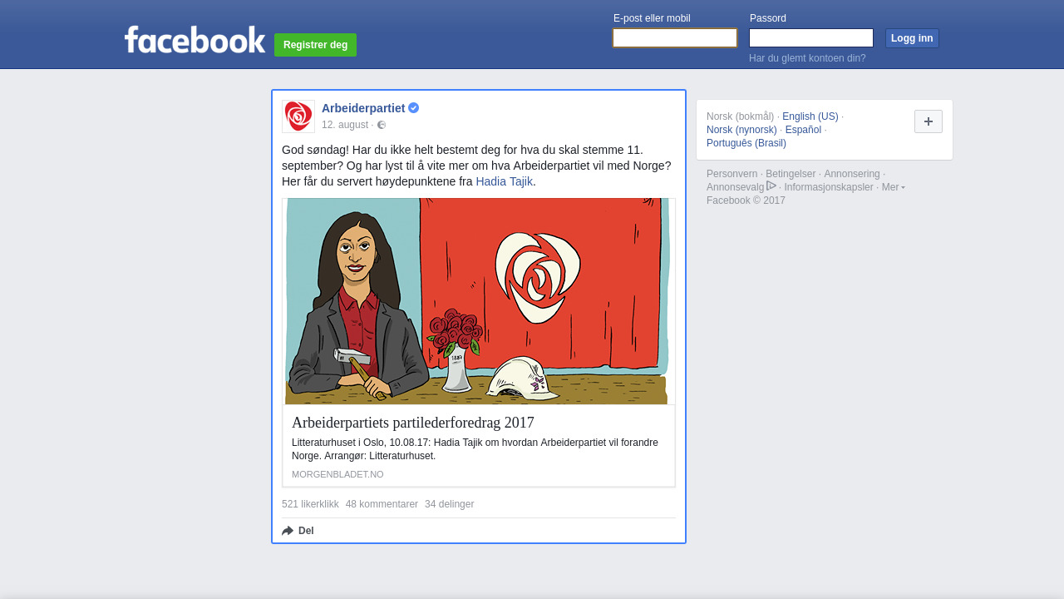Open the Hadia Tajik profile link
Screen dimensions: 1064x599
(x=504, y=181)
